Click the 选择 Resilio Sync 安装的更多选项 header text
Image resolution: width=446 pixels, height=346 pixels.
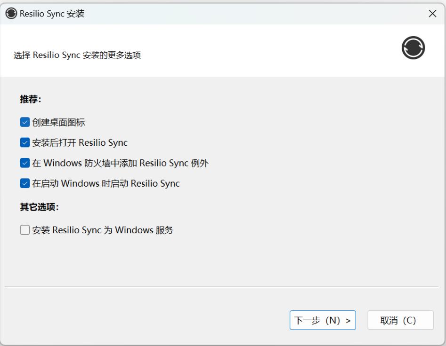point(77,55)
